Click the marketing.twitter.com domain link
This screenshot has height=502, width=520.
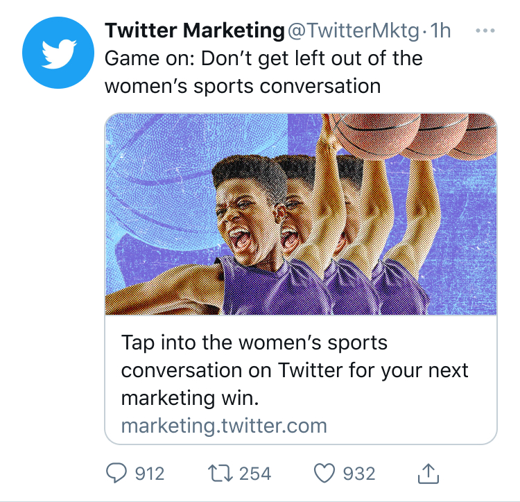[224, 425]
